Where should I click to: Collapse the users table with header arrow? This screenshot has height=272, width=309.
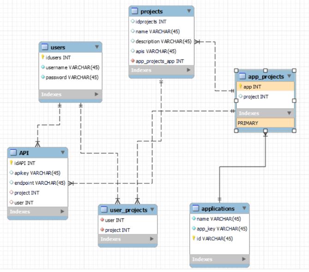(97, 47)
